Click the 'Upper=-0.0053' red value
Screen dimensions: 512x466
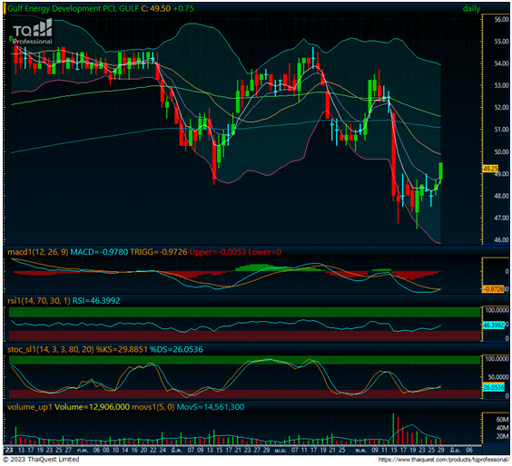click(218, 252)
